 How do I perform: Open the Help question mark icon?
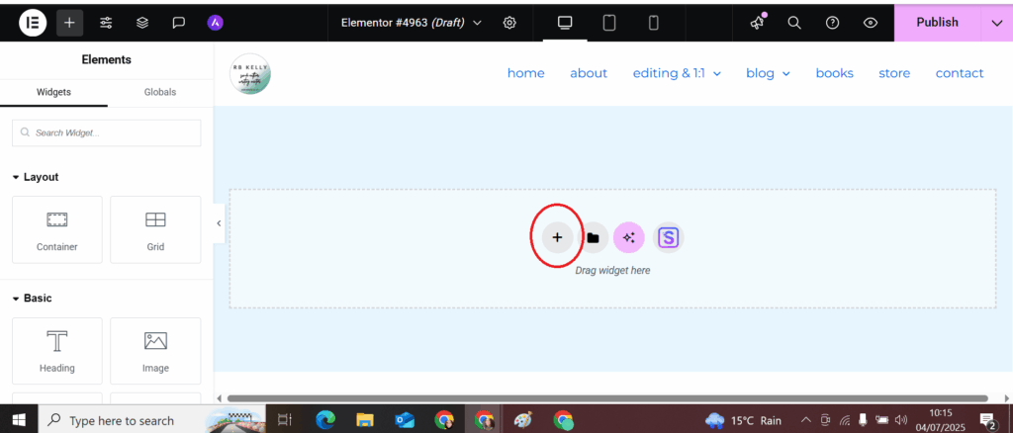click(833, 23)
